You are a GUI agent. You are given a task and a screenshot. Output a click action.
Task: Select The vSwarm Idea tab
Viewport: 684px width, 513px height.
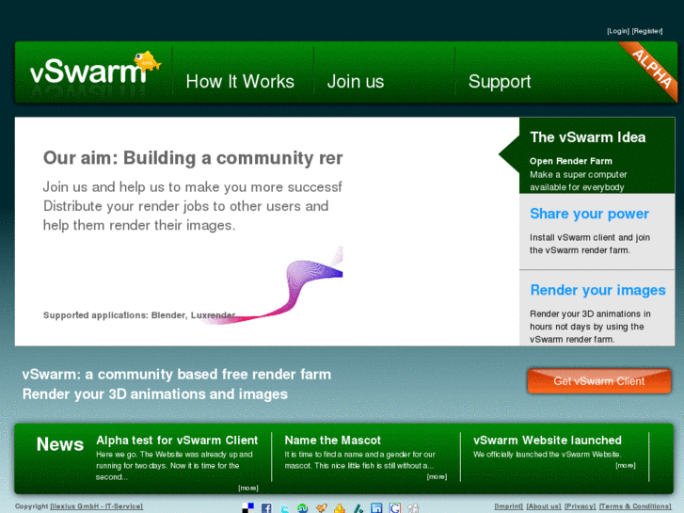pyautogui.click(x=597, y=155)
